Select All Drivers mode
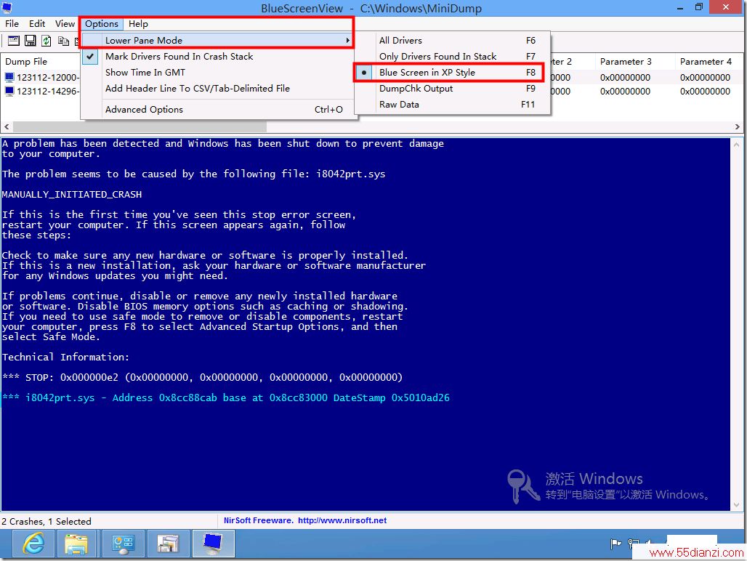The width and height of the screenshot is (747, 561). (452, 41)
